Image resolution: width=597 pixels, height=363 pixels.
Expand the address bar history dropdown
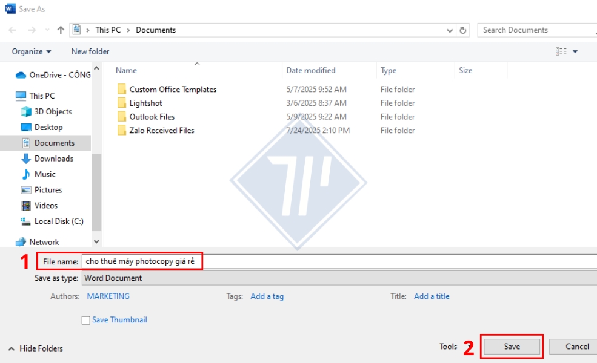(x=450, y=30)
